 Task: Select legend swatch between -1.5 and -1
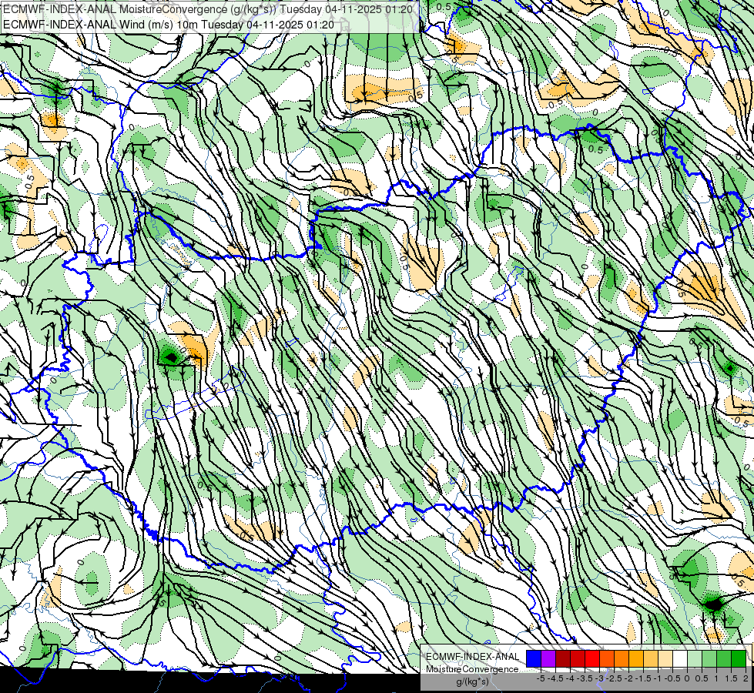651,659
